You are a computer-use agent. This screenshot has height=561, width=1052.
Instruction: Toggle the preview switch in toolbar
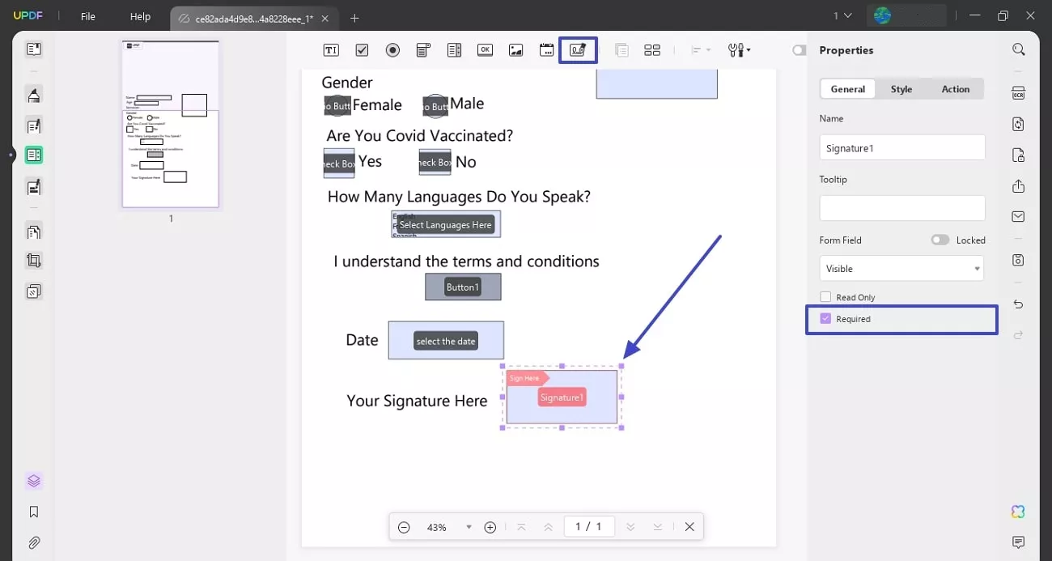[800, 50]
